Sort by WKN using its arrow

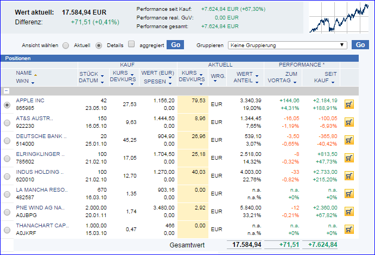[33, 82]
